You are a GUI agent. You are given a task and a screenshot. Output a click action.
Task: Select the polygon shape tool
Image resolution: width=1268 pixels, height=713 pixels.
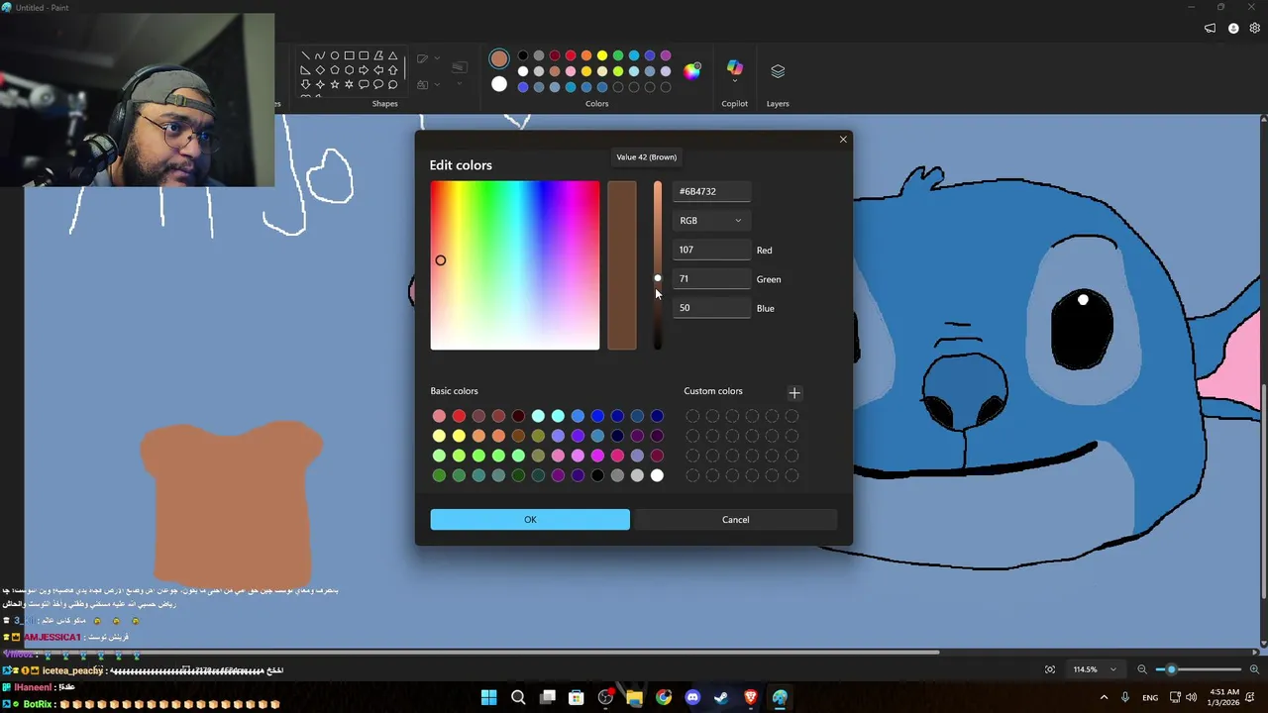(378, 55)
